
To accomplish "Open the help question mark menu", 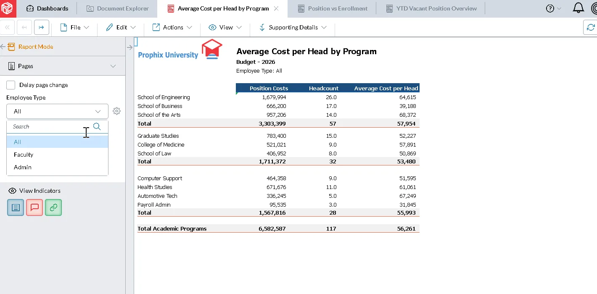I will [x=550, y=8].
